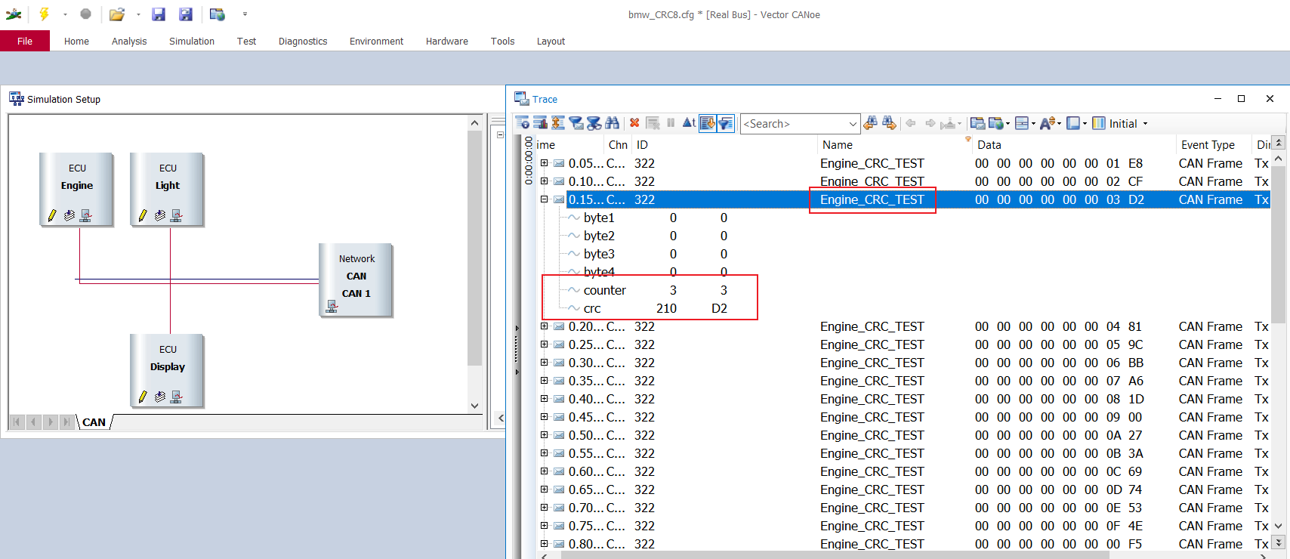This screenshot has width=1290, height=559.
Task: Collapse the selected 0.15 Engine_CRC_TEST row
Action: pyautogui.click(x=544, y=199)
